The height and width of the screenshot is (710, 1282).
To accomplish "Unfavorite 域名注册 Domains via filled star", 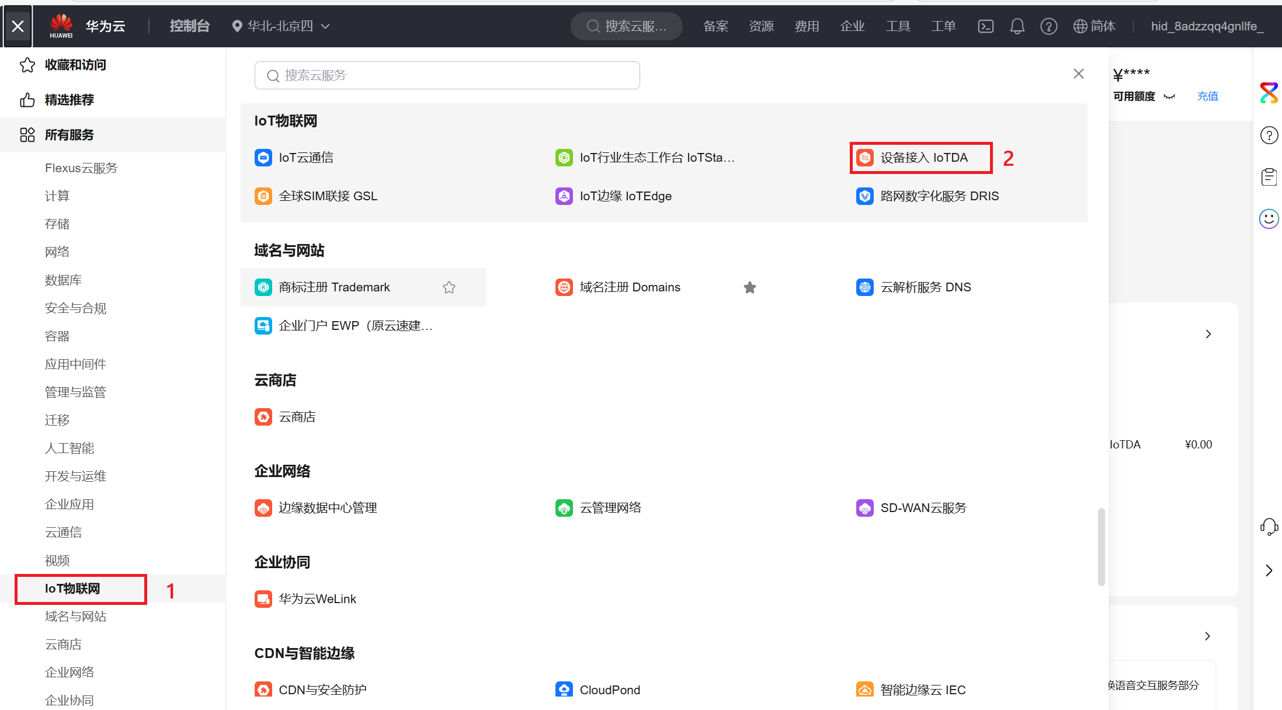I will point(750,287).
